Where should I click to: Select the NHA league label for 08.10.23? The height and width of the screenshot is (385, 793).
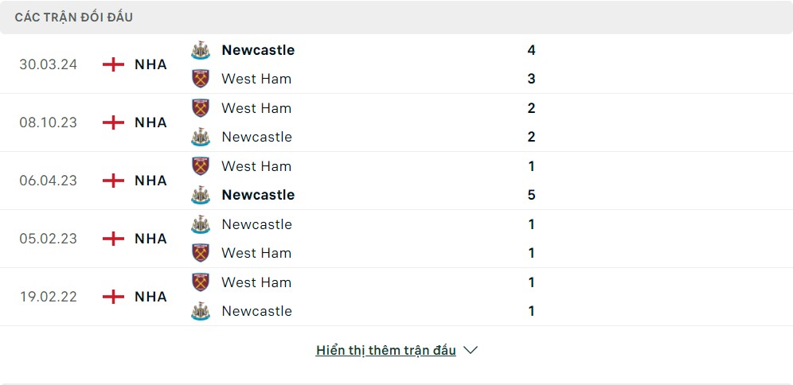(x=150, y=122)
